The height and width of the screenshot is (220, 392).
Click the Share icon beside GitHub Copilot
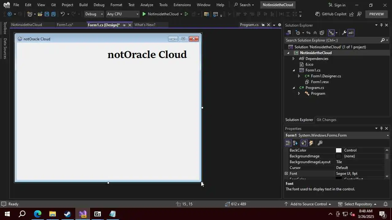[352, 14]
